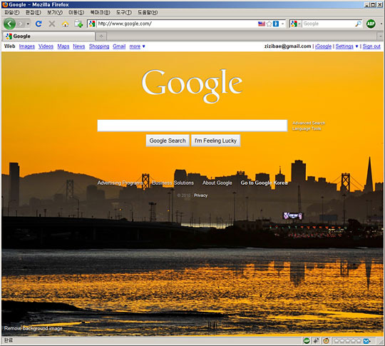This screenshot has width=385, height=346.
Task: Click the Firefox Google search box
Action: pyautogui.click(x=328, y=24)
